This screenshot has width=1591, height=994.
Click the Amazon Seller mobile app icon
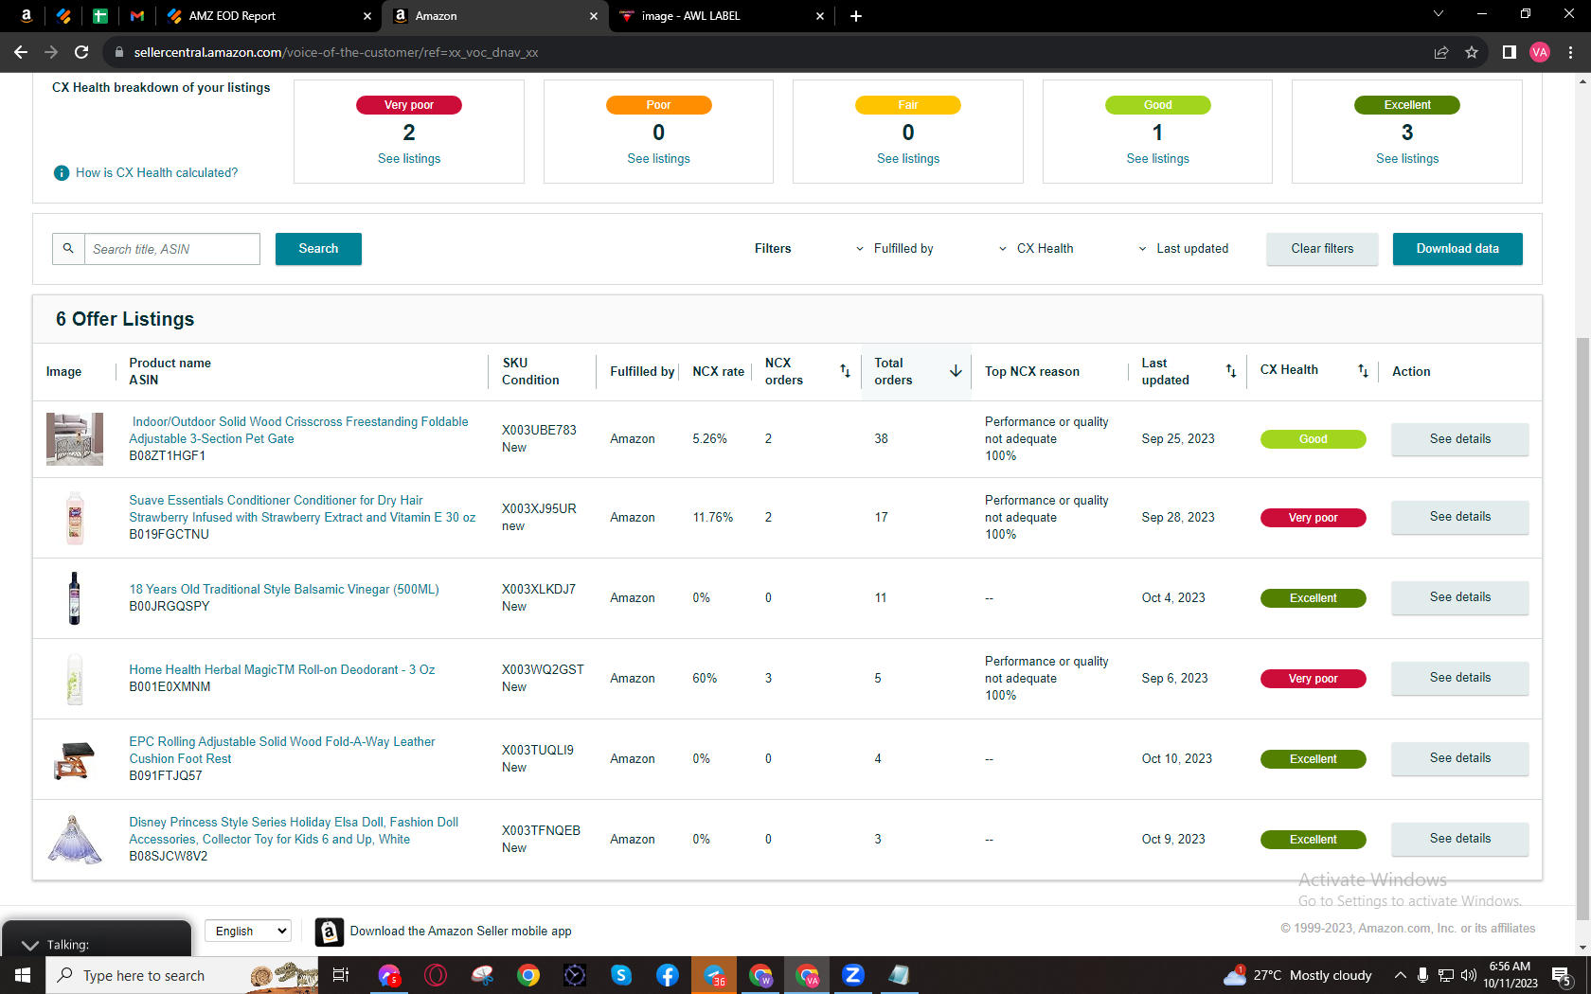point(329,932)
